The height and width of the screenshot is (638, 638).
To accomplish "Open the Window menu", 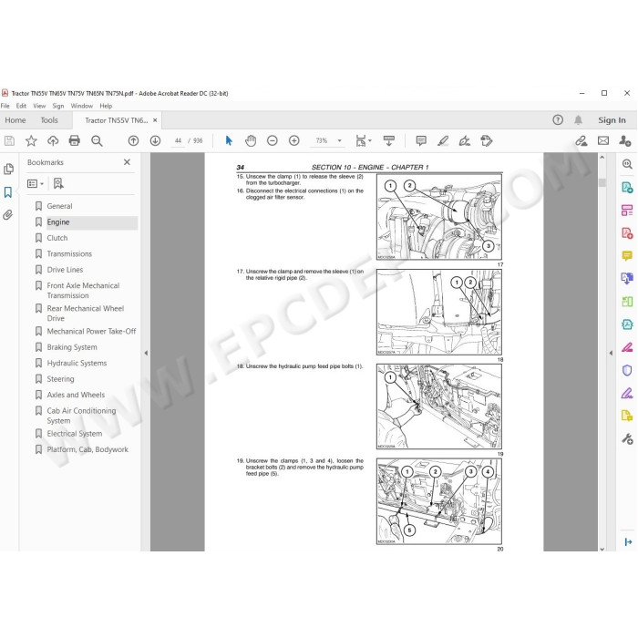I will [82, 106].
